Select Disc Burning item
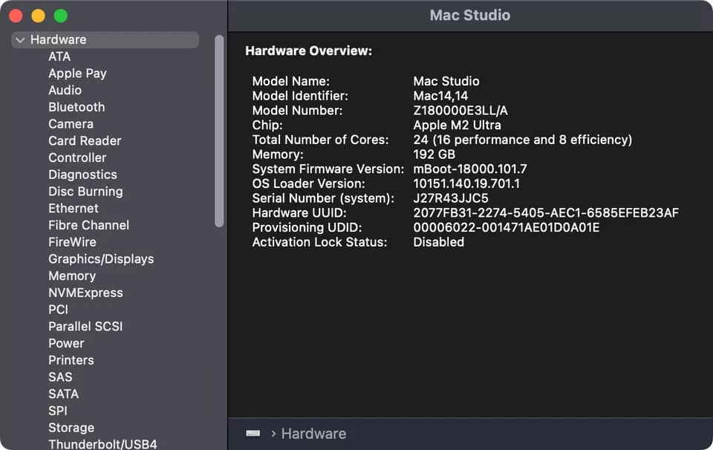Viewport: 713px width, 450px height. coord(85,192)
